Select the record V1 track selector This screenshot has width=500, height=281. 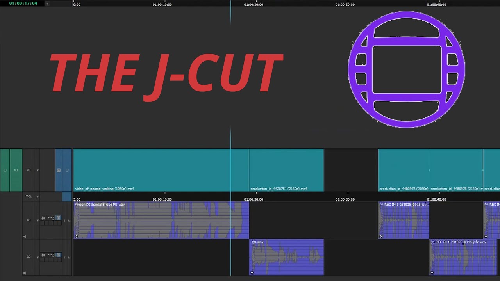click(29, 170)
